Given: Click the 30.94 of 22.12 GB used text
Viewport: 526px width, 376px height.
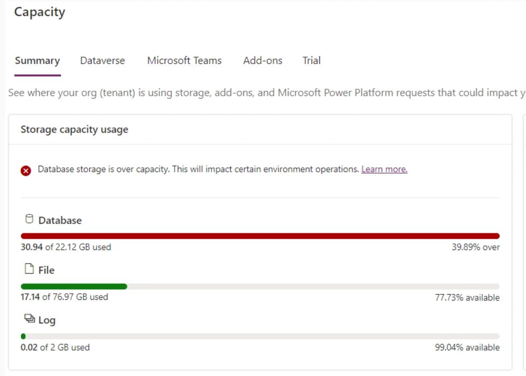Looking at the screenshot, I should pyautogui.click(x=66, y=247).
